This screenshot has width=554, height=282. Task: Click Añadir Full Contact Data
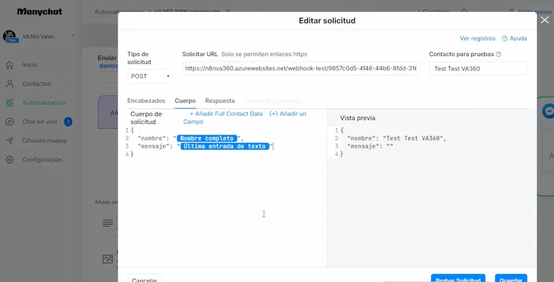[226, 114]
